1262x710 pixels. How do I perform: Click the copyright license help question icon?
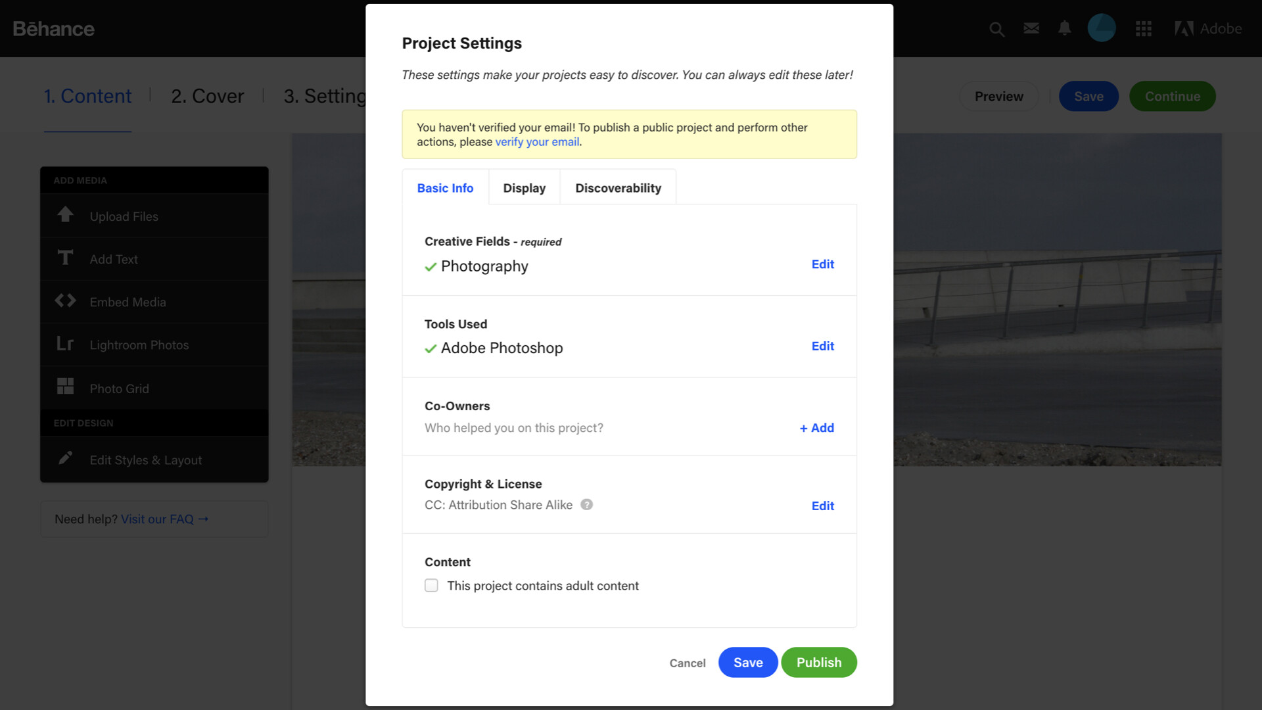click(586, 504)
